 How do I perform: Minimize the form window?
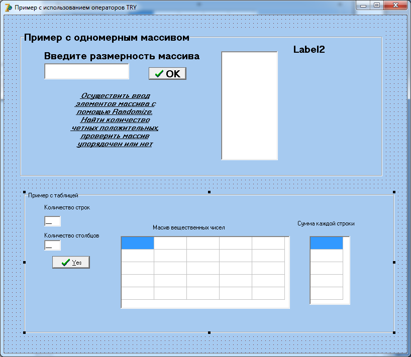coord(363,5)
